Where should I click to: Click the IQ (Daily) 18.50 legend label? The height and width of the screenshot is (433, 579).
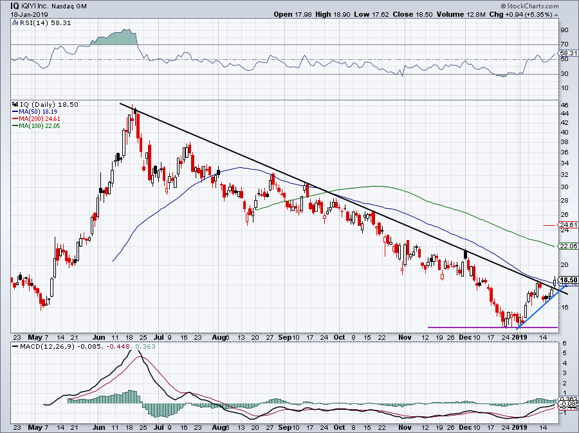point(49,104)
